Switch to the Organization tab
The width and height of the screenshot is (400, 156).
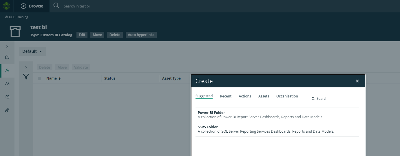(x=287, y=96)
